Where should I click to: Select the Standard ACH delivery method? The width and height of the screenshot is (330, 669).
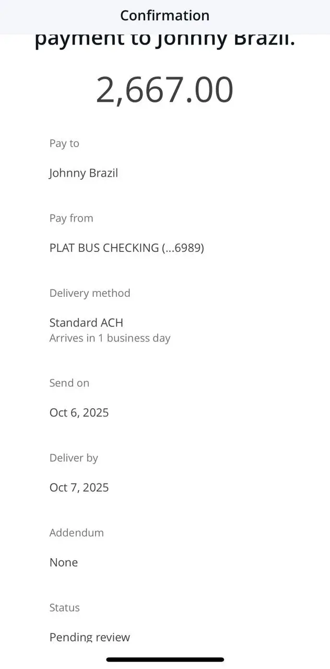[x=86, y=322]
